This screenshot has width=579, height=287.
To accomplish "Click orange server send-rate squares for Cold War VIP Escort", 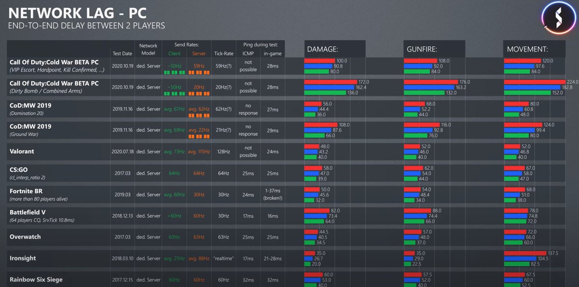I will (x=198, y=73).
